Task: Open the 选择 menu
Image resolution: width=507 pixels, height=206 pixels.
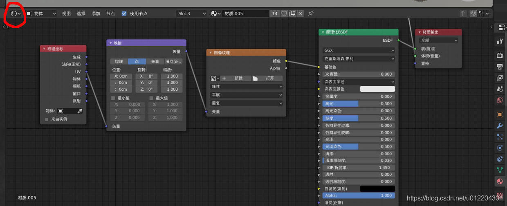Action: [x=81, y=13]
